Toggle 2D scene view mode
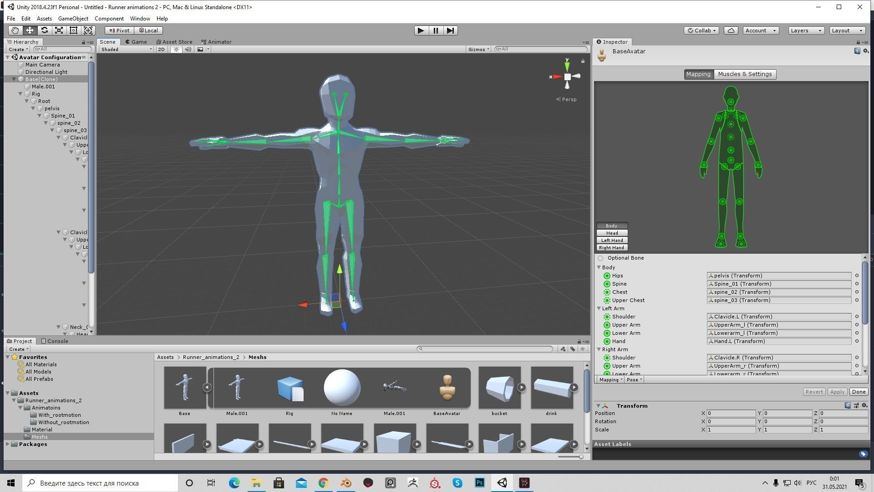 (x=161, y=49)
